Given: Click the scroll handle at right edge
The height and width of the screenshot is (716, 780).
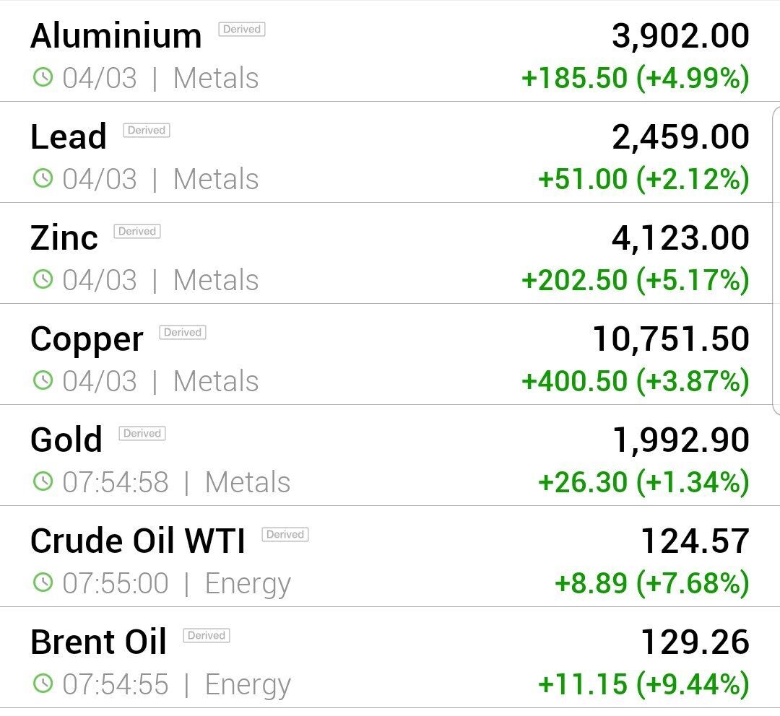Looking at the screenshot, I should click(776, 260).
